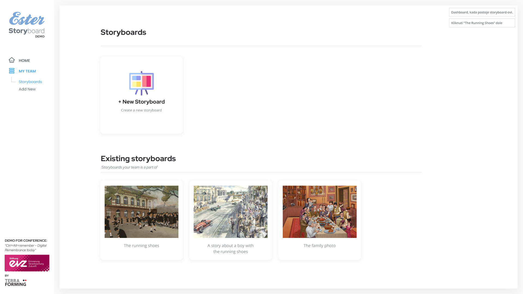The image size is (523, 294).
Task: Click 'The family photo' caption text
Action: 320,246
